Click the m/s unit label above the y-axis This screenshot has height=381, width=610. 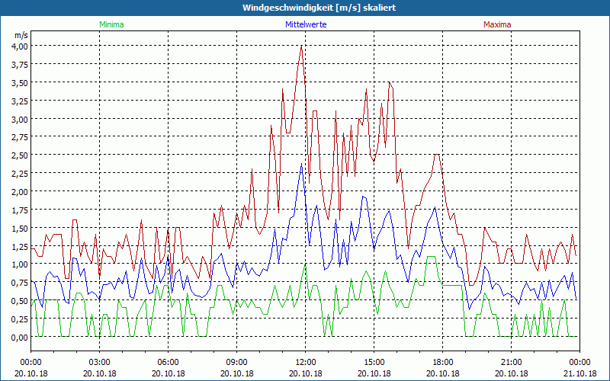(21, 35)
